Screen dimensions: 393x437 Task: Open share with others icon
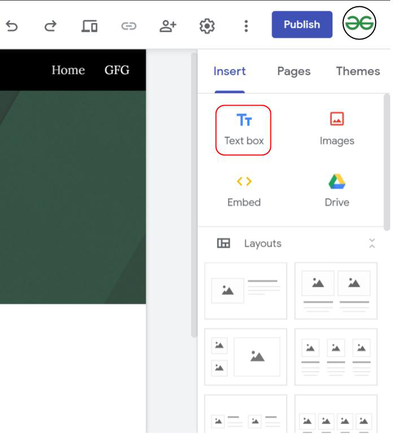(x=168, y=26)
